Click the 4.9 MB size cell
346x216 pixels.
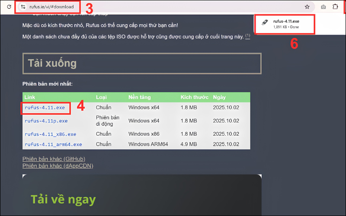point(189,144)
